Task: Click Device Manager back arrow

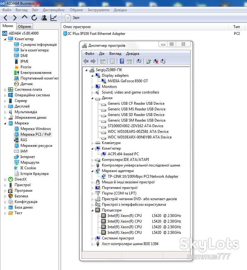Action: [x=86, y=61]
